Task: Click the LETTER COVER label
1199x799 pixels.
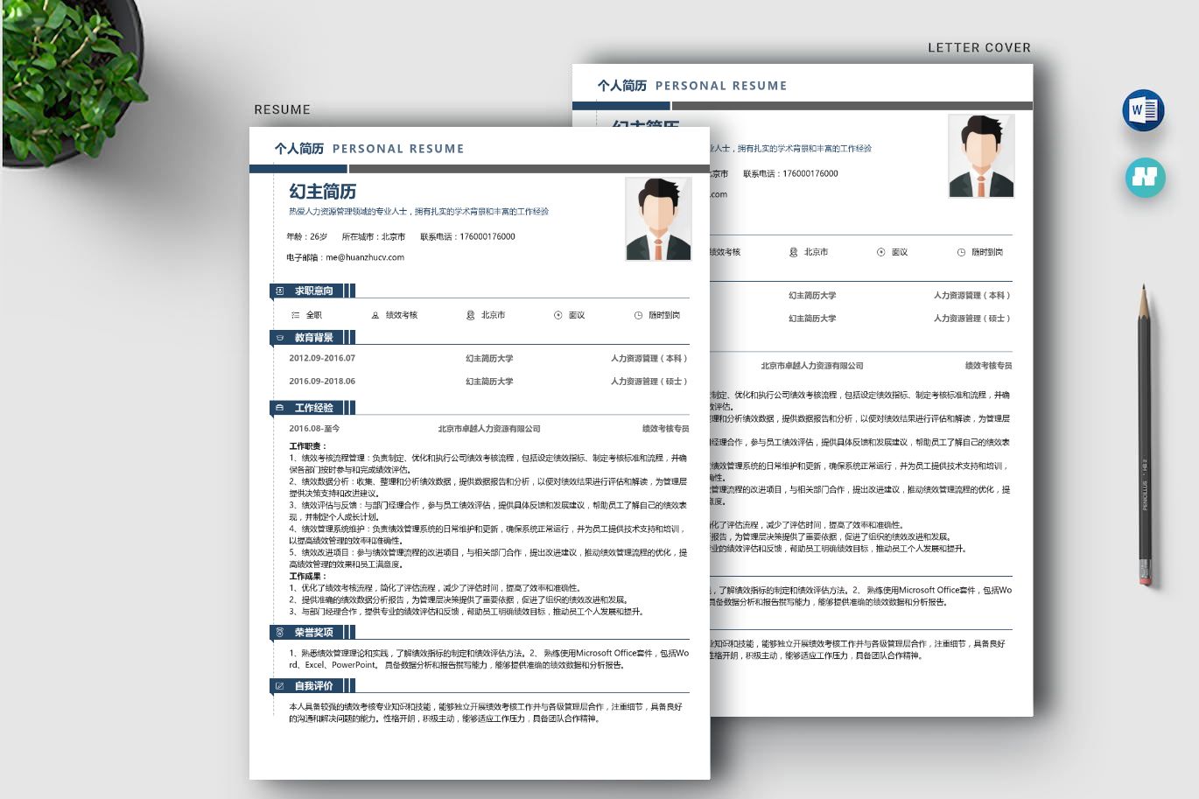Action: pos(979,47)
